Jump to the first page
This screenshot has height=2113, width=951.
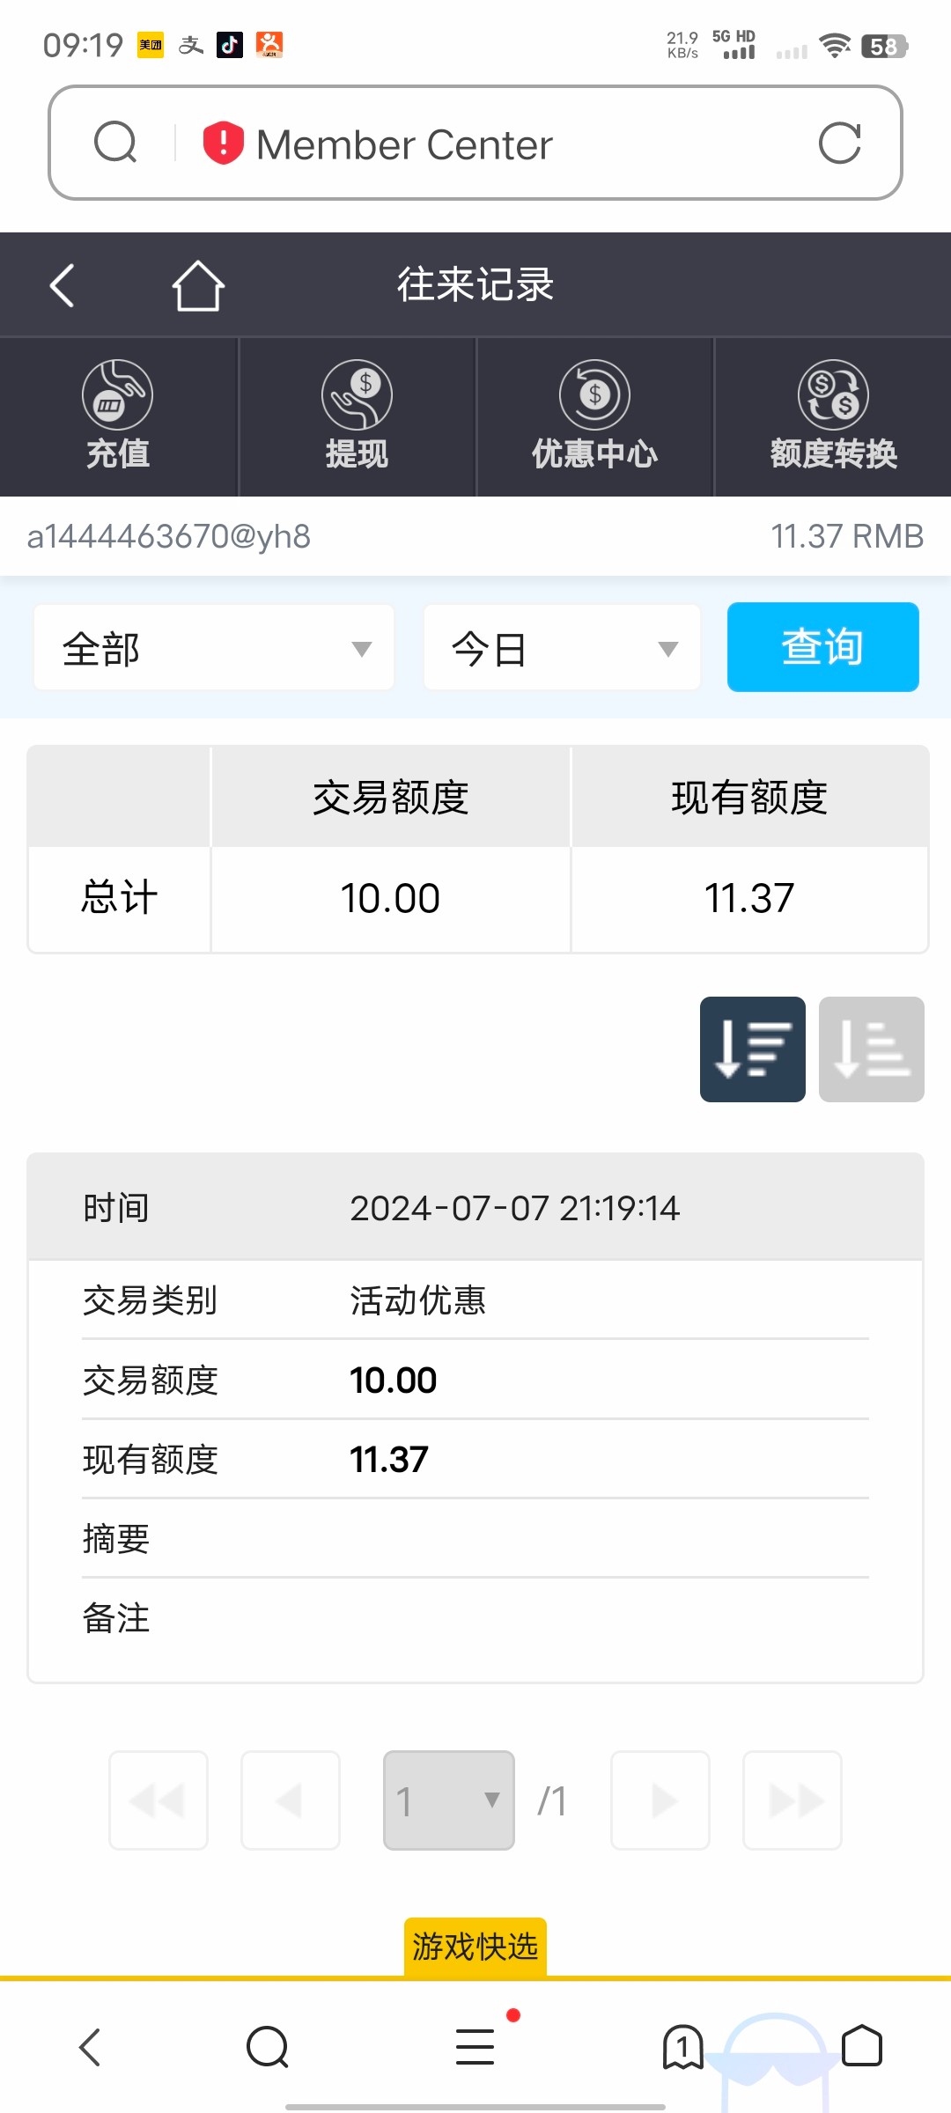[x=158, y=1800]
